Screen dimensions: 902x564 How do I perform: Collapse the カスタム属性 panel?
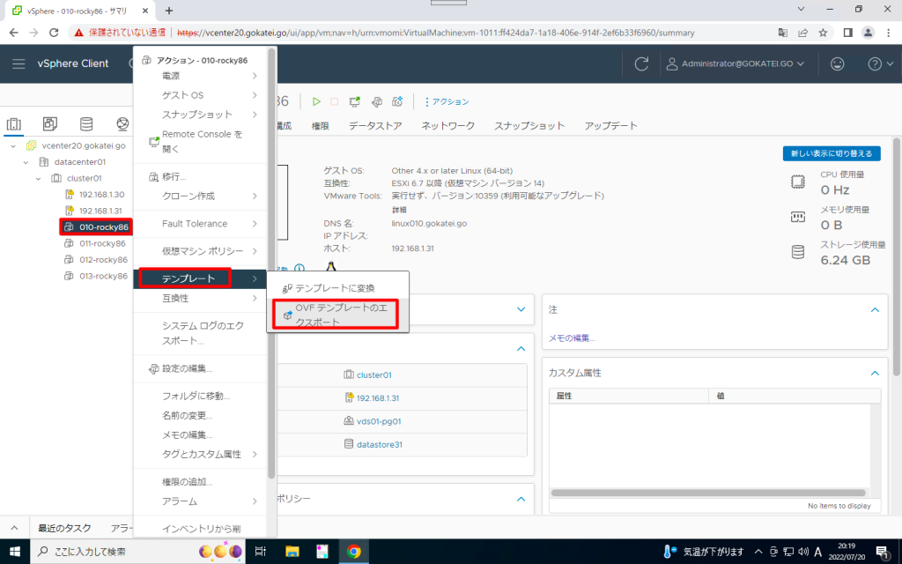click(x=875, y=373)
